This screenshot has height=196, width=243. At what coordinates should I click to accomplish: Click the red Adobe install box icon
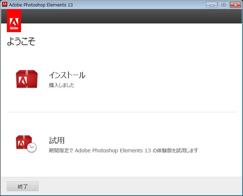[27, 79]
